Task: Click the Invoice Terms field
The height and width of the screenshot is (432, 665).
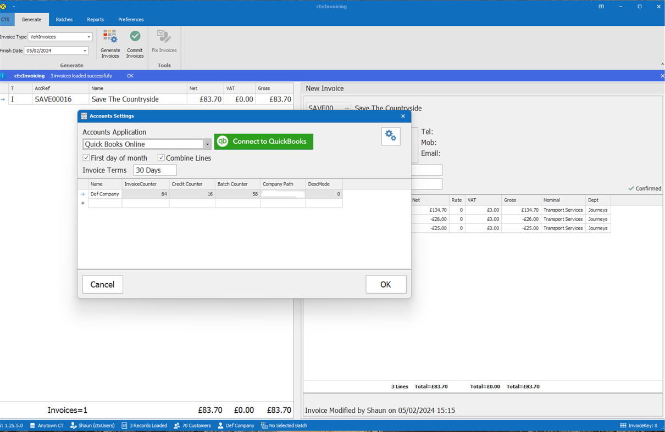Action: (x=154, y=170)
